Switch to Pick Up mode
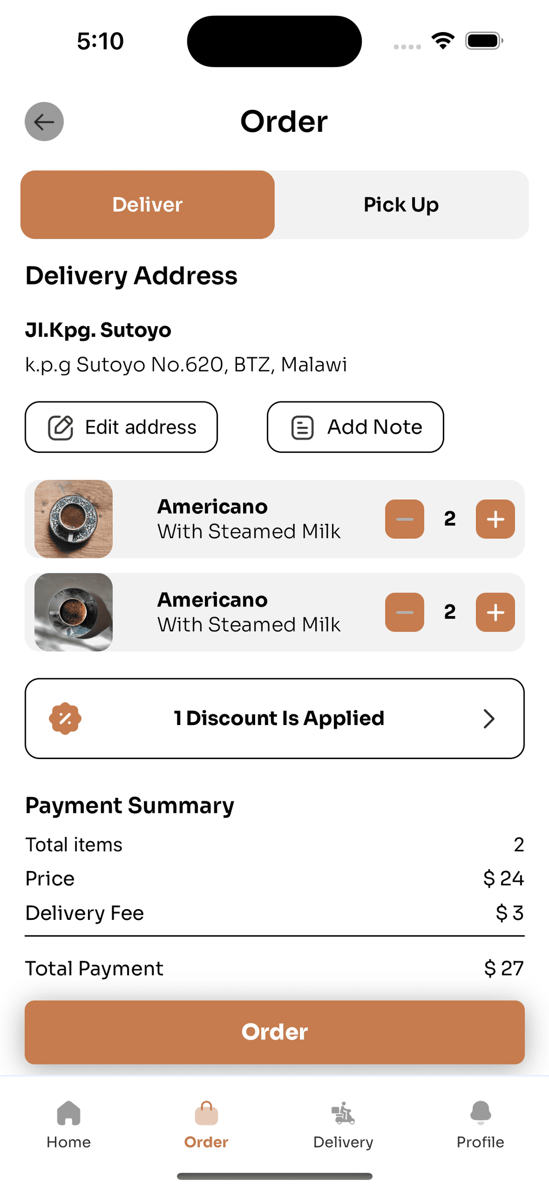The height and width of the screenshot is (1191, 549). pyautogui.click(x=402, y=205)
